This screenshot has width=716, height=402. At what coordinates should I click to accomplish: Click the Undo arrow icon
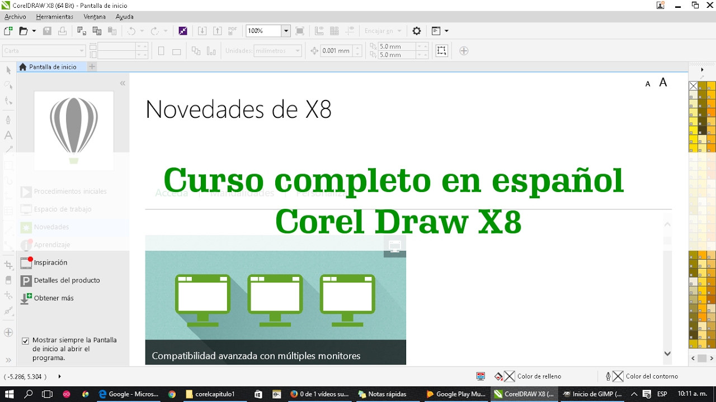[131, 31]
